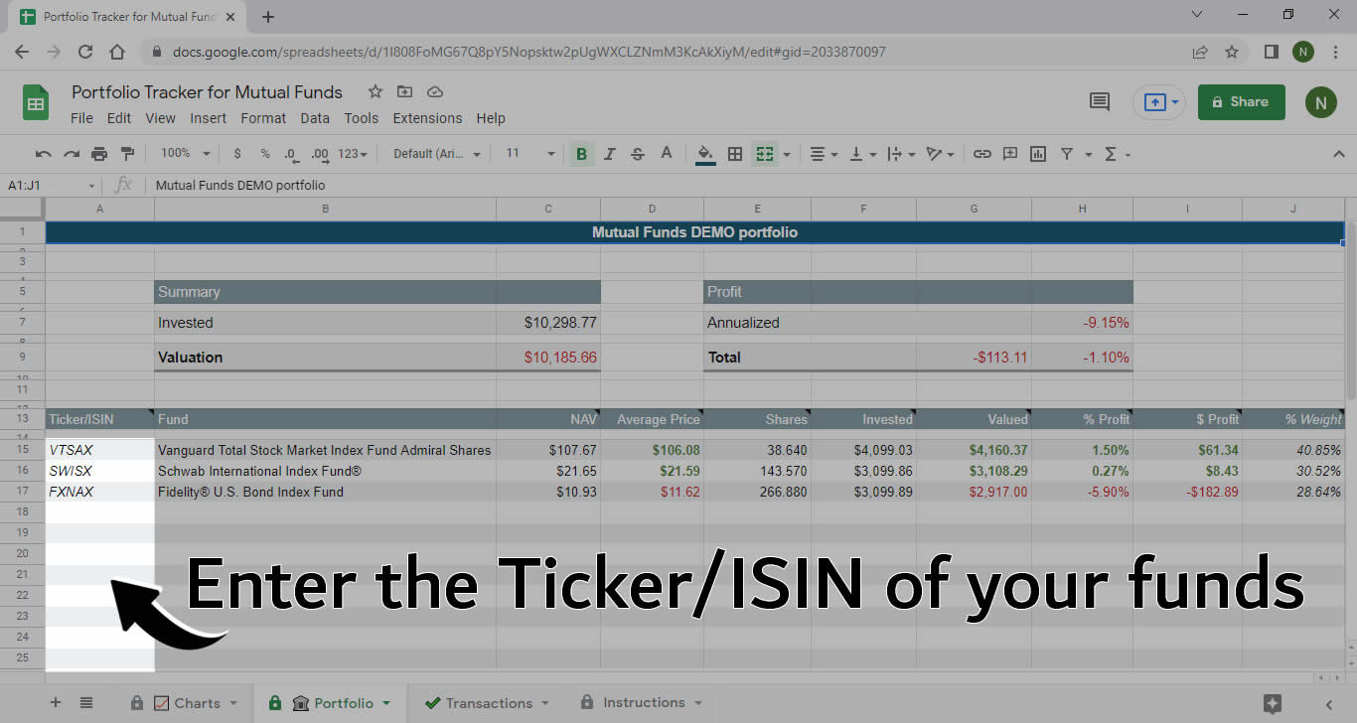This screenshot has height=723, width=1357.
Task: Toggle bold formatting
Action: click(x=581, y=154)
